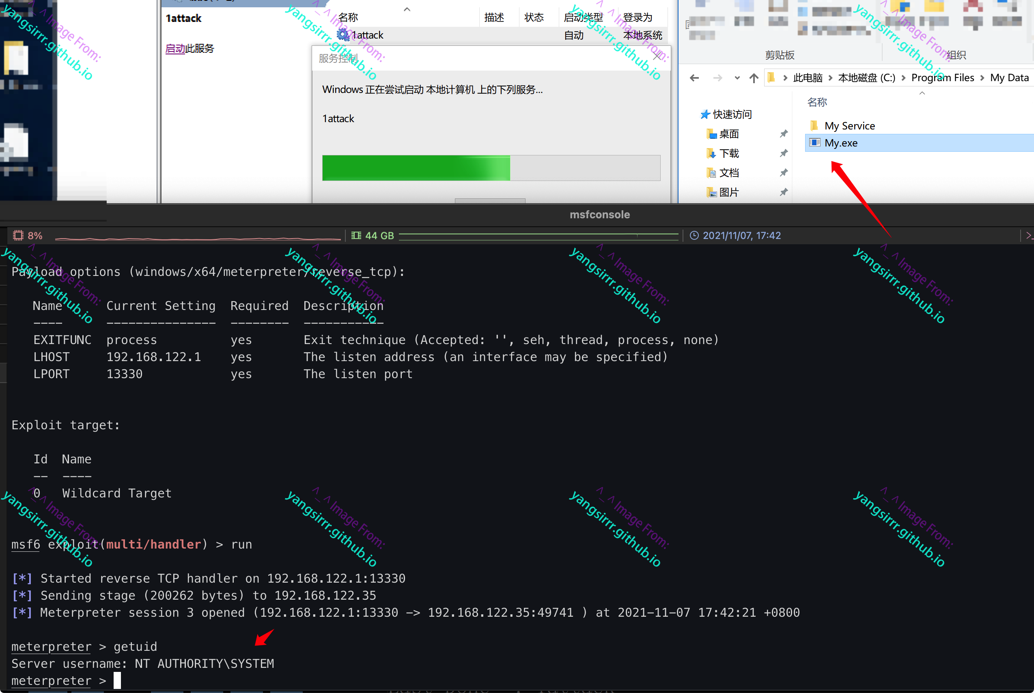Image resolution: width=1034 pixels, height=693 pixels.
Task: Close the 服务控制 dialog
Action: point(658,56)
